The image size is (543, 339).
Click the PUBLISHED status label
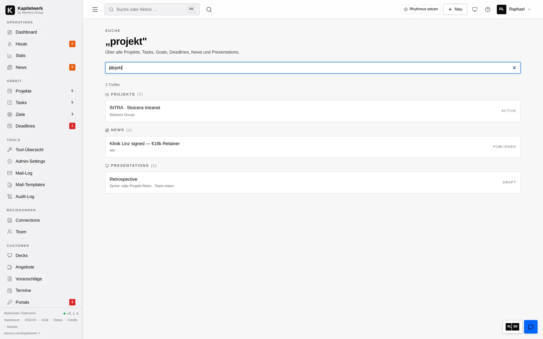point(504,147)
